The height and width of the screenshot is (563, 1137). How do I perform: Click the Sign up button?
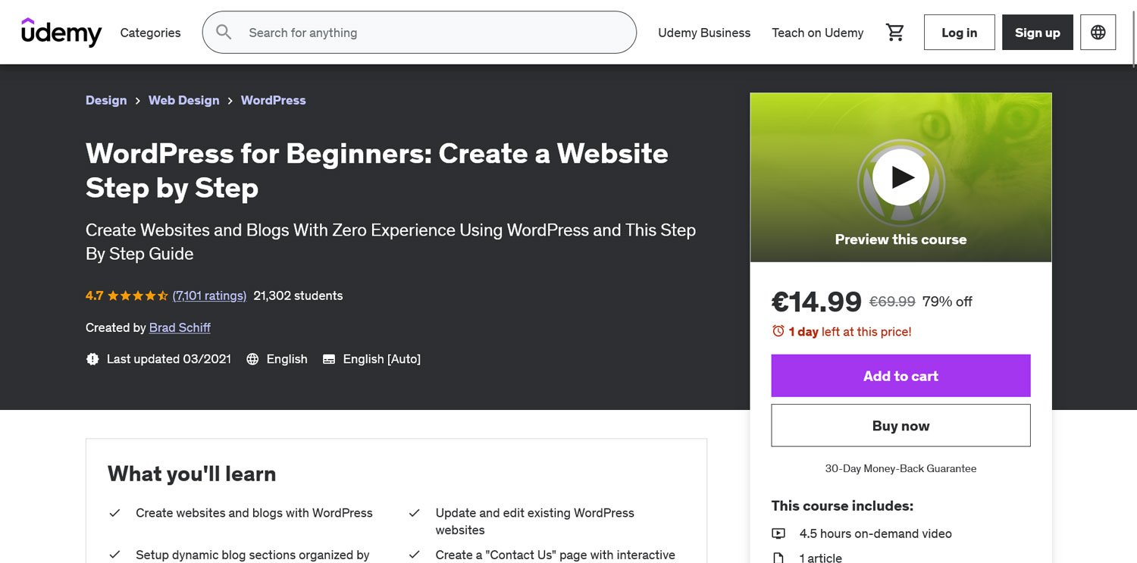coord(1037,33)
